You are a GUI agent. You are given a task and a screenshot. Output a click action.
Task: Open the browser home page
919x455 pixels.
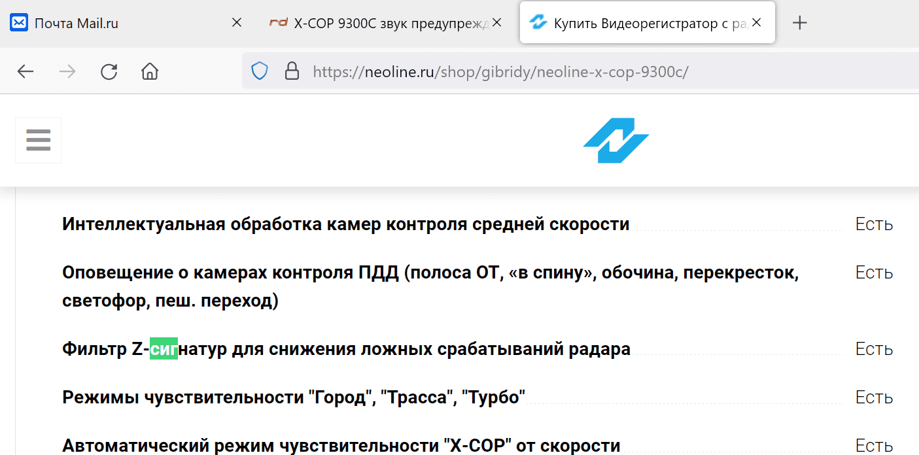[150, 71]
